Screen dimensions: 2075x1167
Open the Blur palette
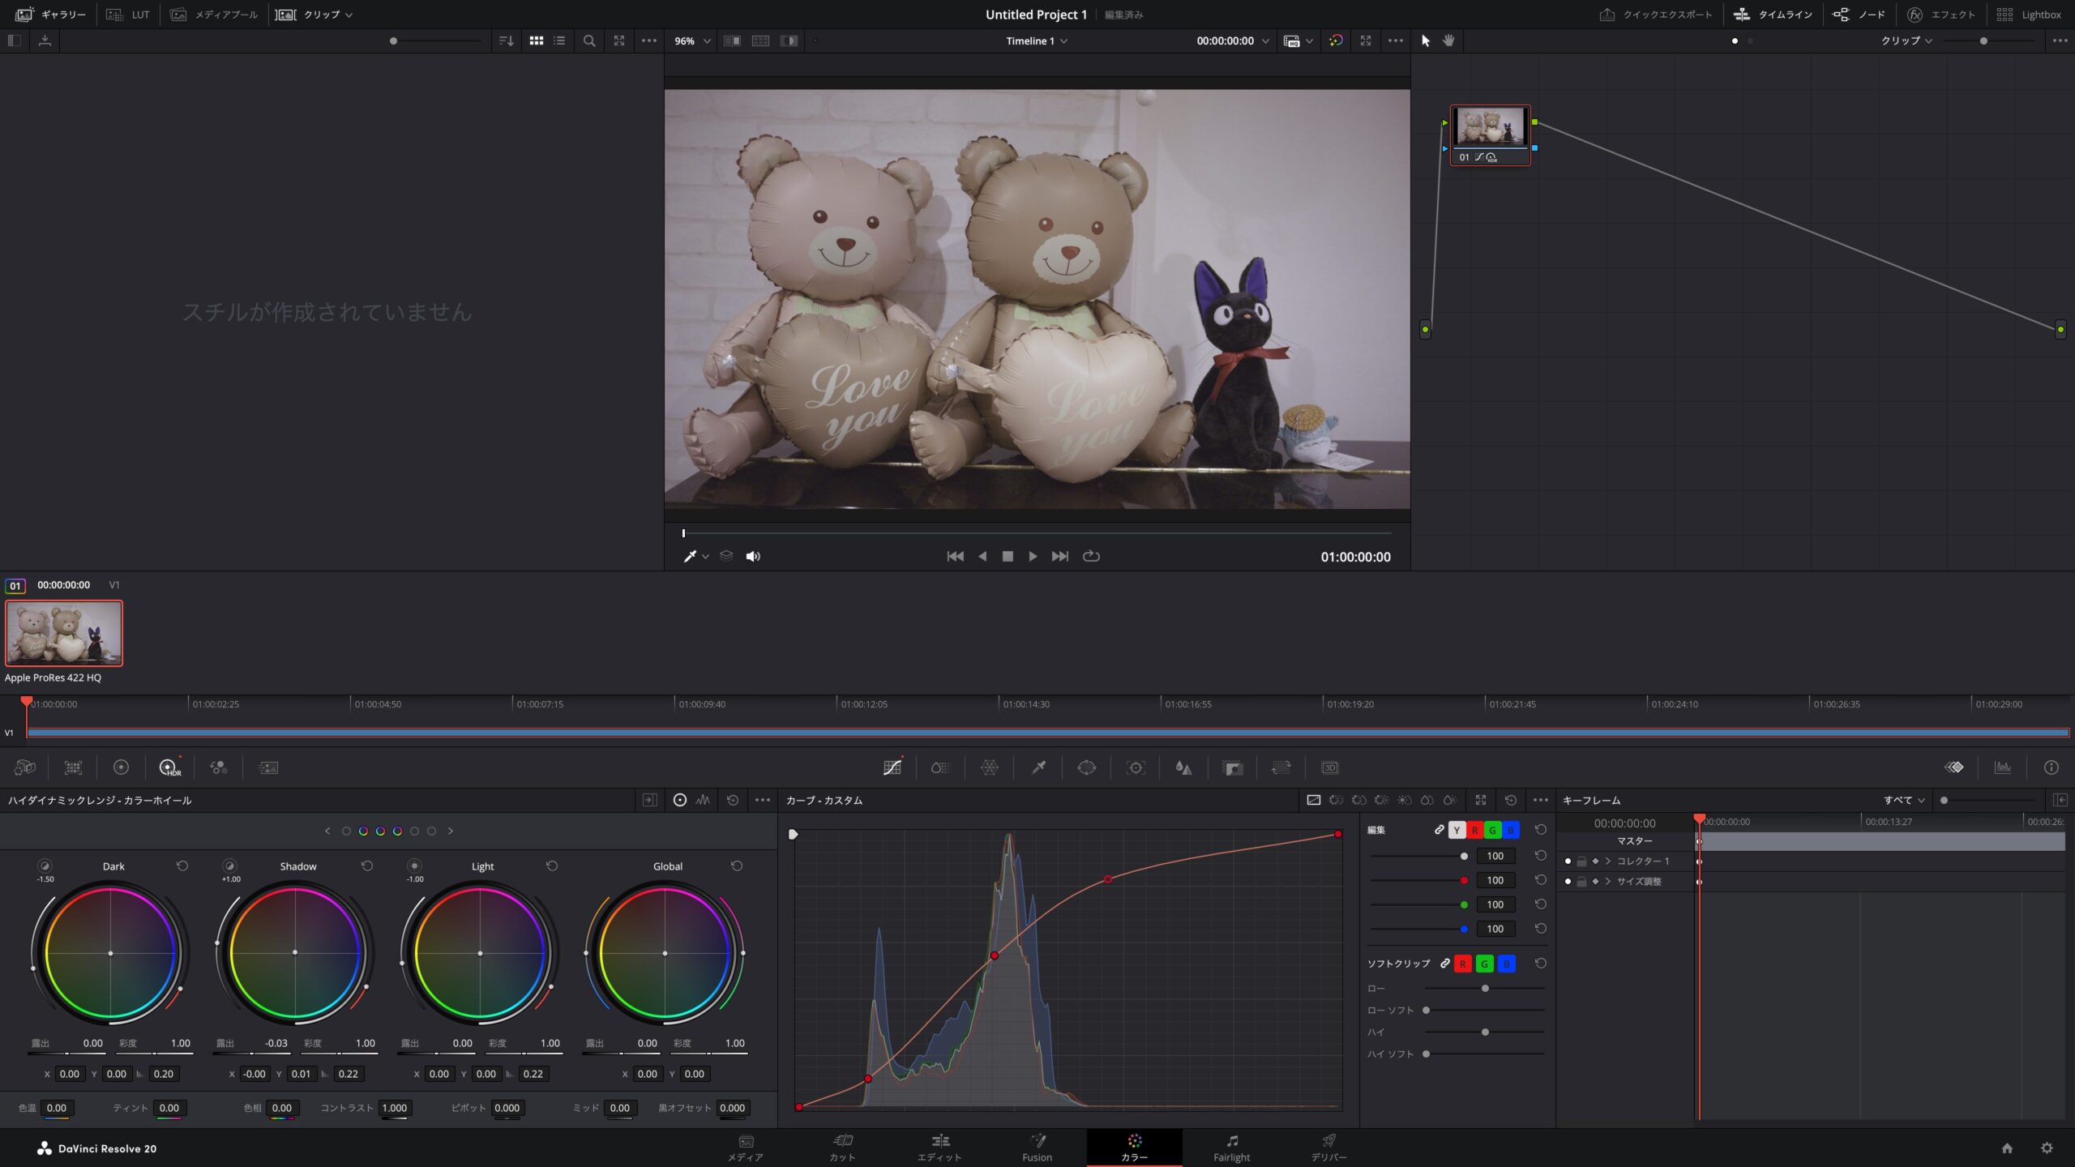coord(1184,767)
